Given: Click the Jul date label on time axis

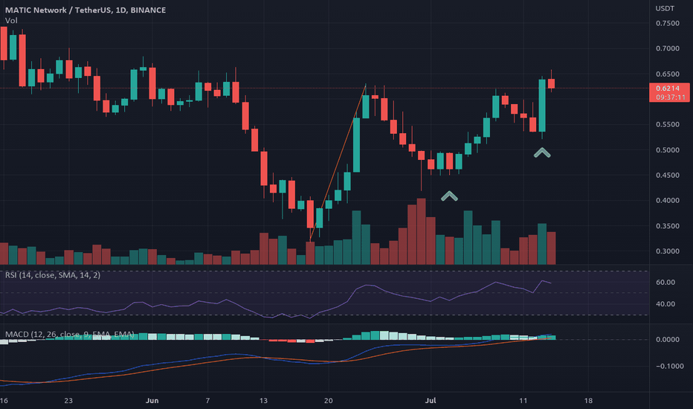Looking at the screenshot, I should (431, 401).
